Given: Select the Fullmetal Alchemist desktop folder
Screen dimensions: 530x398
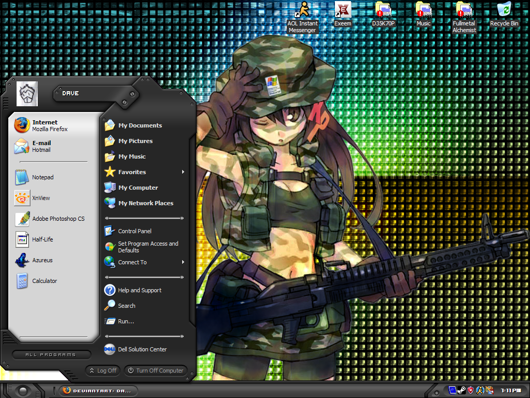Looking at the screenshot, I should point(464,17).
